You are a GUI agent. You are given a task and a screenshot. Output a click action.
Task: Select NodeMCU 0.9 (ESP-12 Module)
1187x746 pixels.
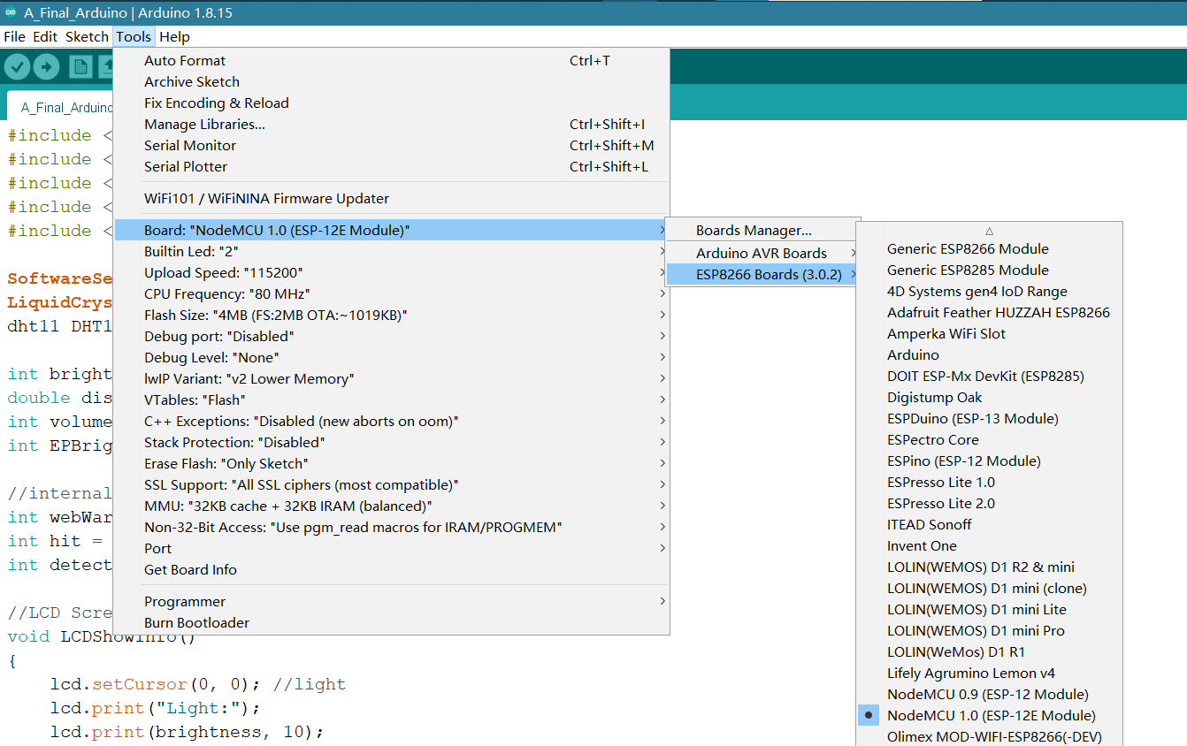pyautogui.click(x=990, y=695)
